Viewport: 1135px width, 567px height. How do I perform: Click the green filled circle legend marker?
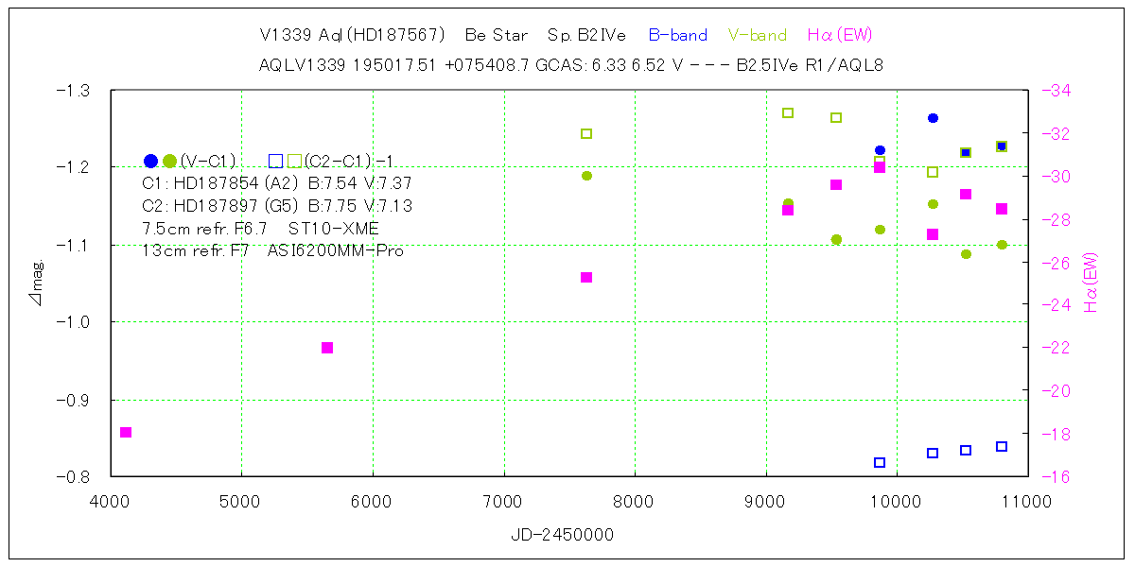tap(169, 161)
